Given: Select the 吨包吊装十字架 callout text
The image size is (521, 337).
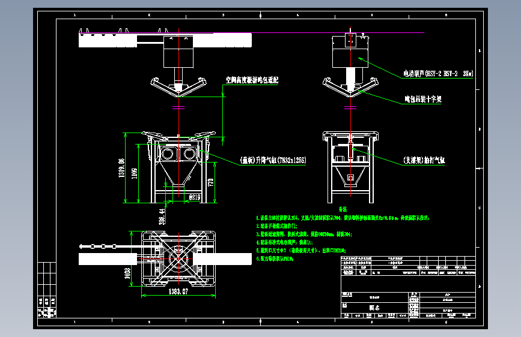Looking at the screenshot, I should tap(422, 99).
